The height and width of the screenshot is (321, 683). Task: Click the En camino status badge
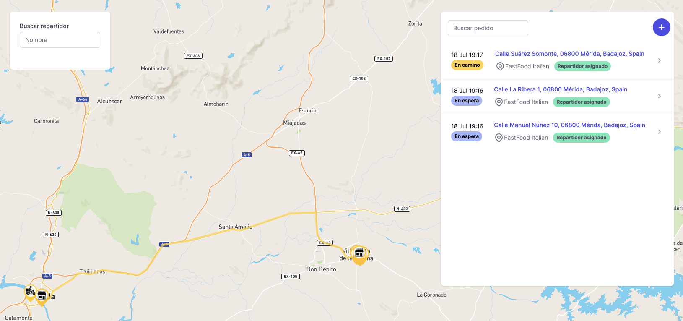click(x=467, y=65)
